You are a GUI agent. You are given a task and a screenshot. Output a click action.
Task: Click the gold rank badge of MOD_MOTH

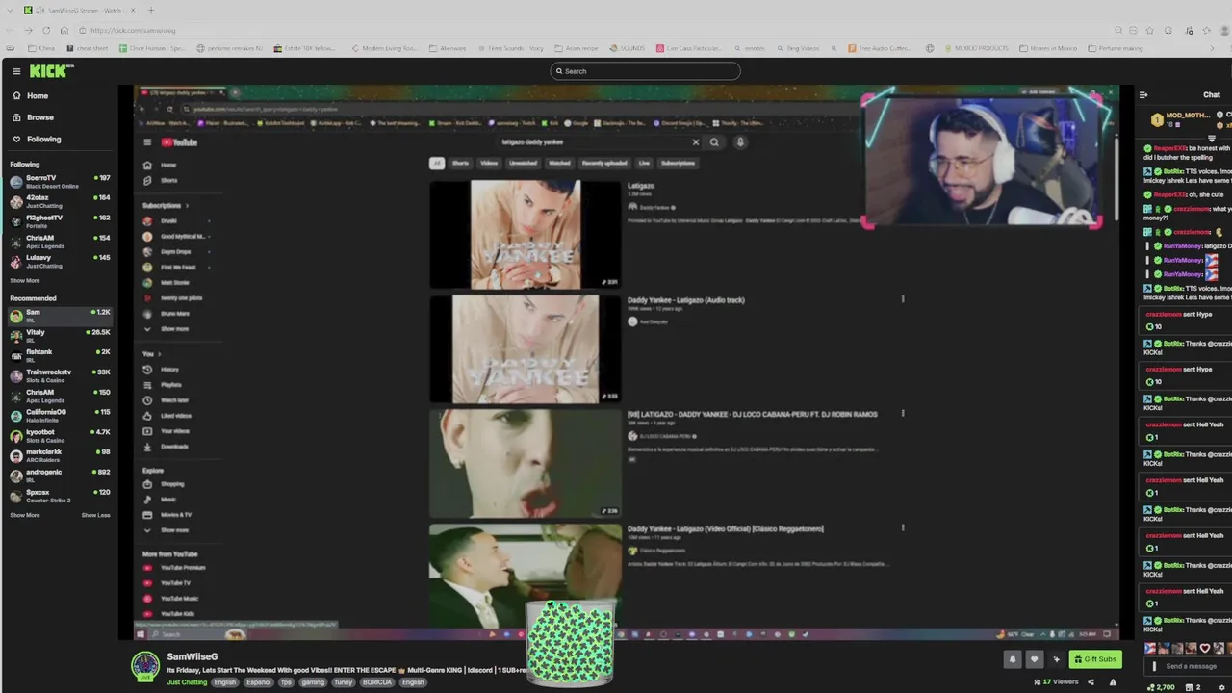coord(1156,119)
